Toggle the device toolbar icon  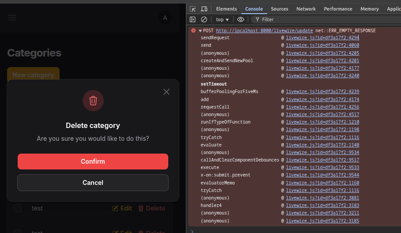tap(204, 9)
